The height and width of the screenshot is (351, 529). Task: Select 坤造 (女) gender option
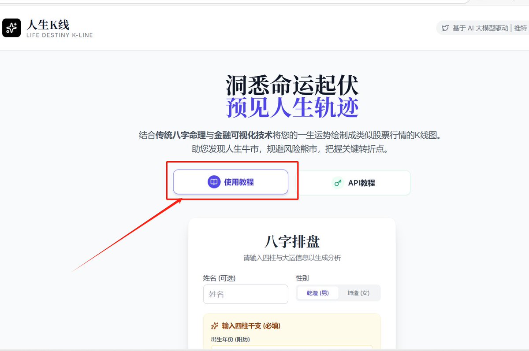pyautogui.click(x=358, y=293)
